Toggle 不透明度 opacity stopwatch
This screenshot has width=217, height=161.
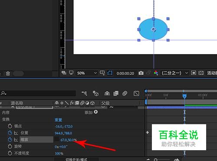10,153
